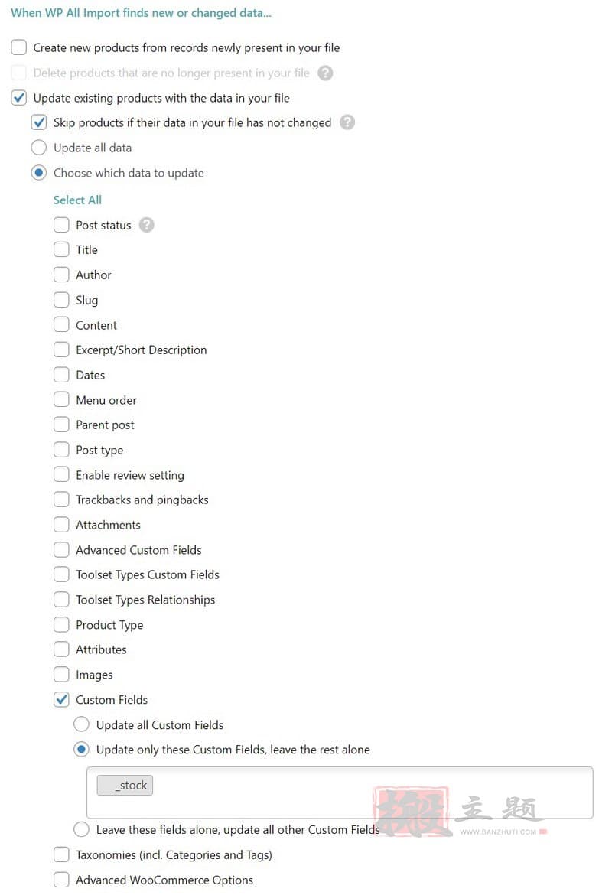Click inside the custom fields input box

pyautogui.click(x=340, y=792)
